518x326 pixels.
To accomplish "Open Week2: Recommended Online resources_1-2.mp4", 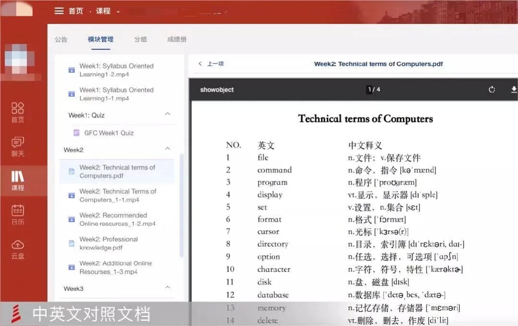I will (x=118, y=219).
